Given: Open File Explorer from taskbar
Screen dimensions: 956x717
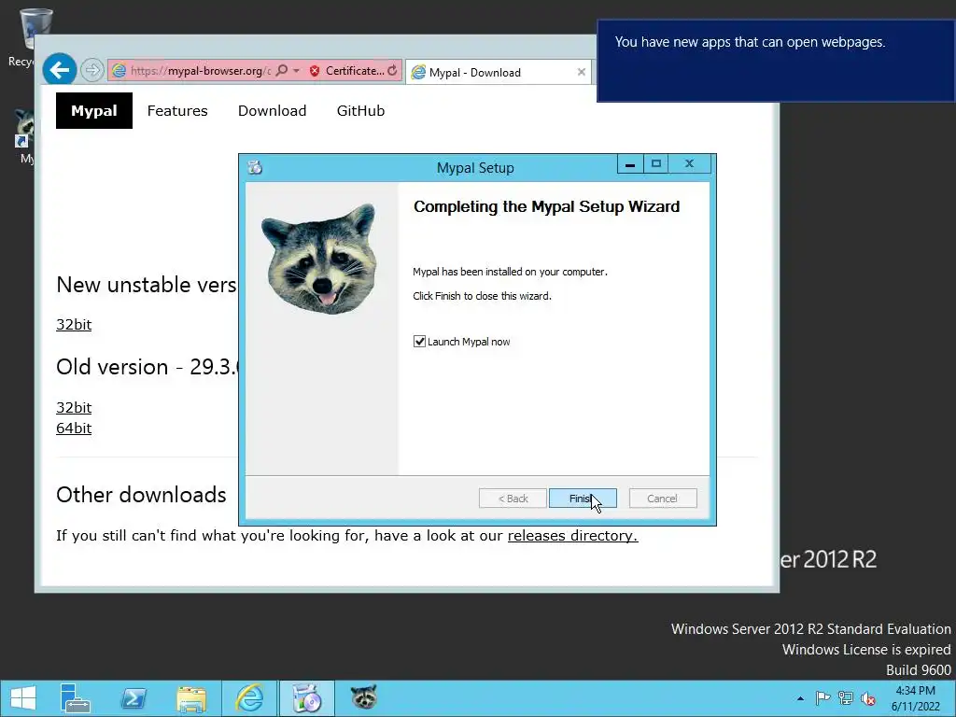Looking at the screenshot, I should [191, 698].
